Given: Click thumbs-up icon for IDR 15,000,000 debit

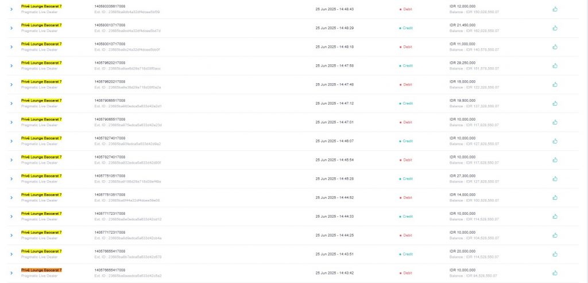Looking at the screenshot, I should 555,84.
